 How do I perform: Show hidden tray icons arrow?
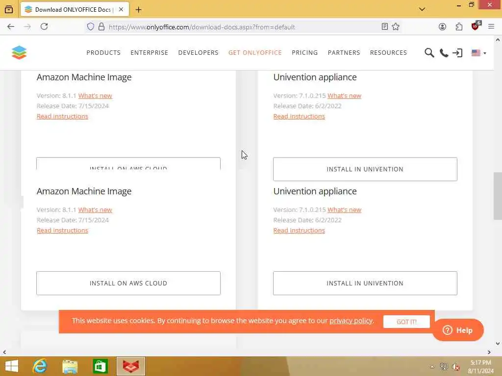(x=432, y=367)
